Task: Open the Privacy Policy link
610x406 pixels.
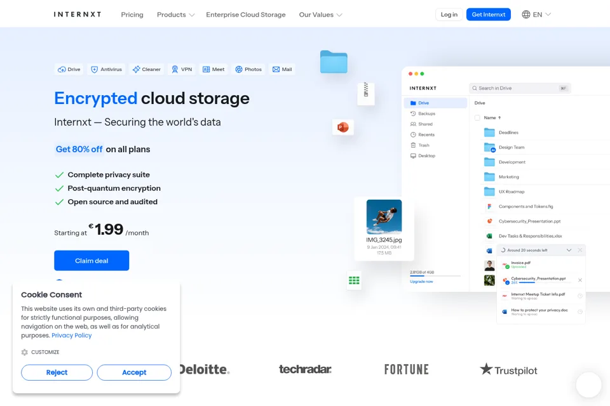Action: point(72,336)
